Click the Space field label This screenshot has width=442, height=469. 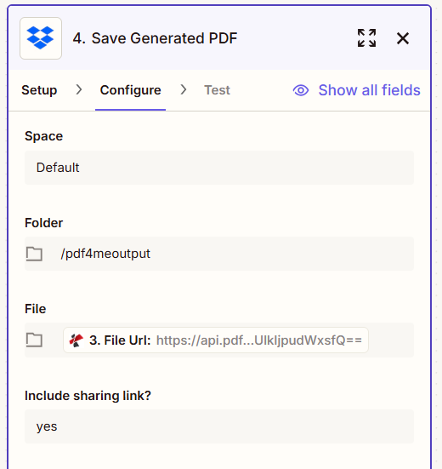click(x=43, y=136)
